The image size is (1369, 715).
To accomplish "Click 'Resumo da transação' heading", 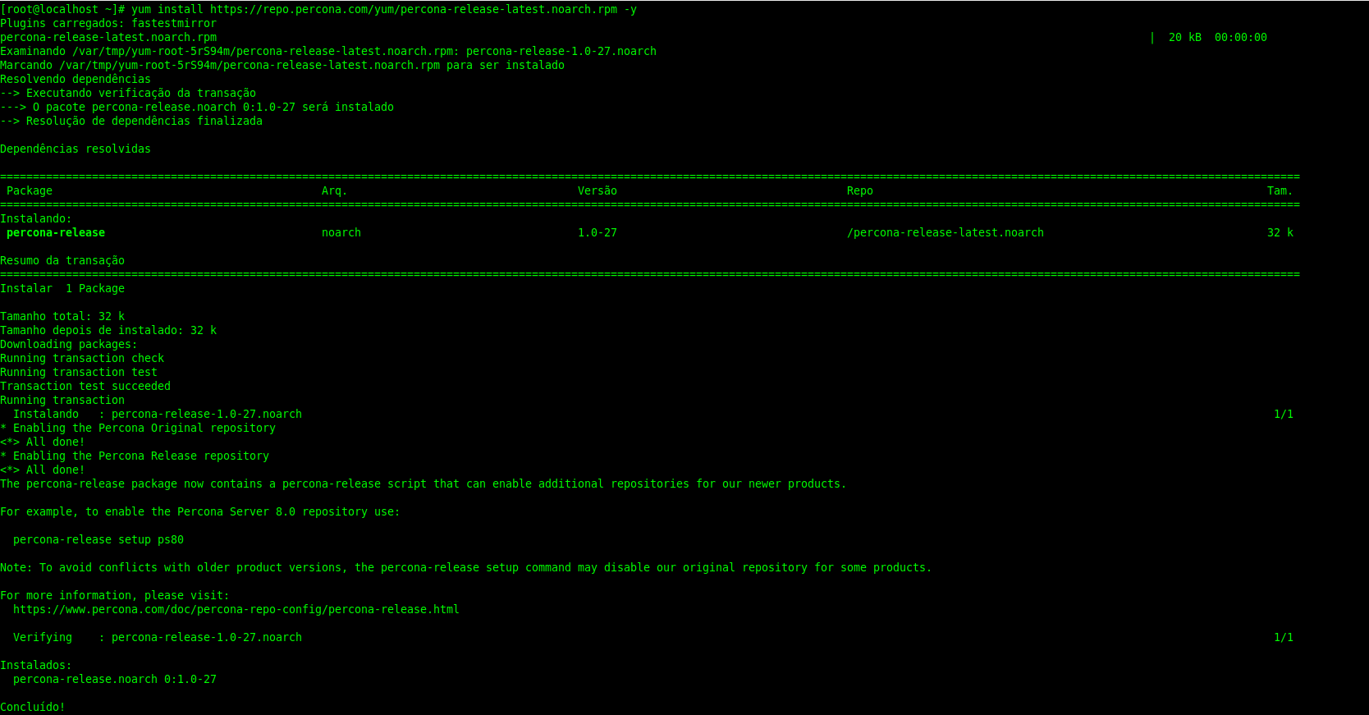I will click(x=62, y=260).
